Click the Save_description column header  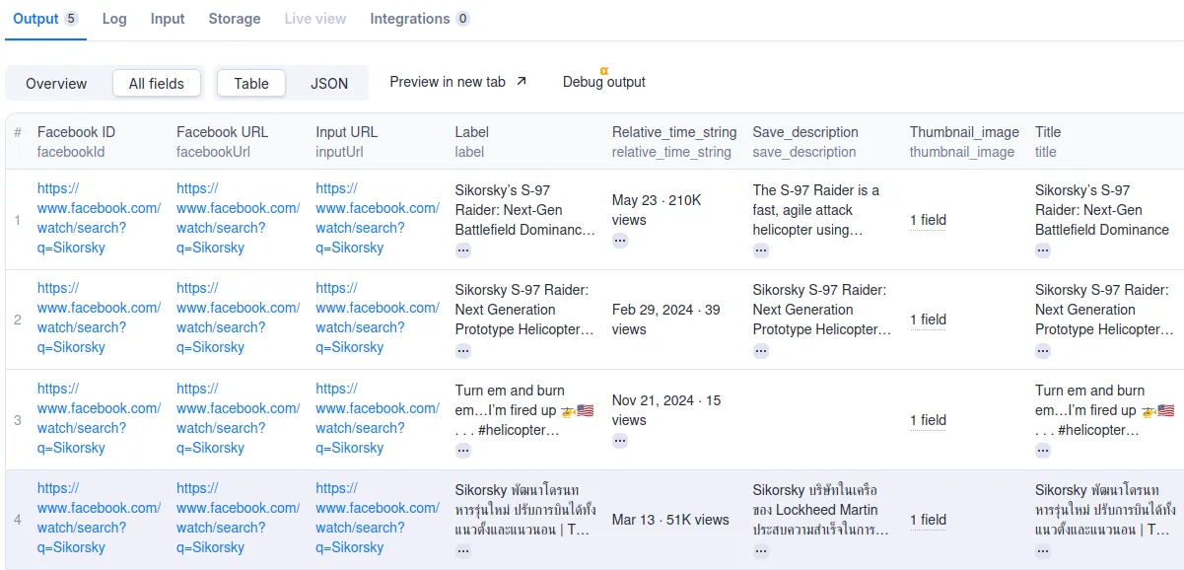click(805, 141)
